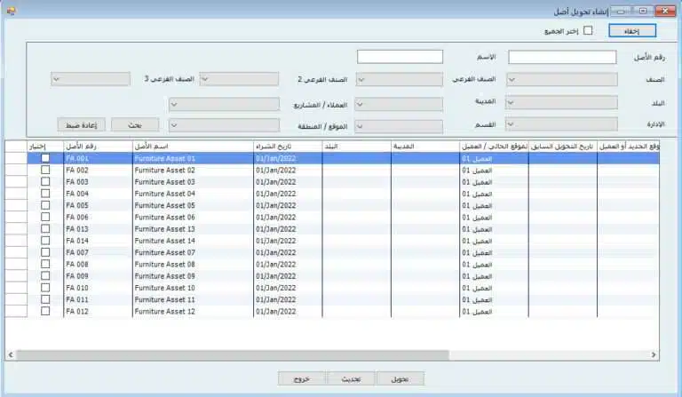Open the 'الصنف' category dropdown

click(x=562, y=79)
